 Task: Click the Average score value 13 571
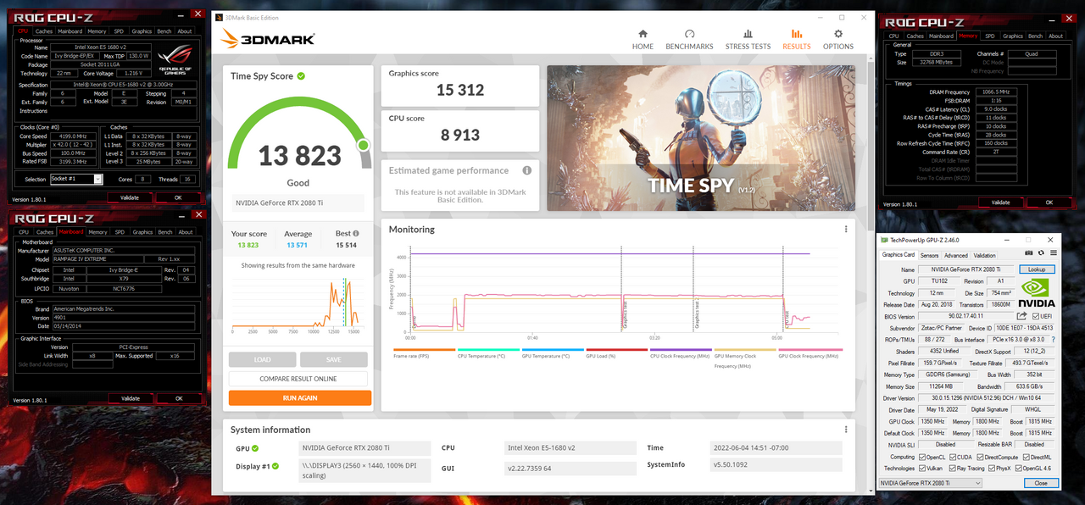297,245
